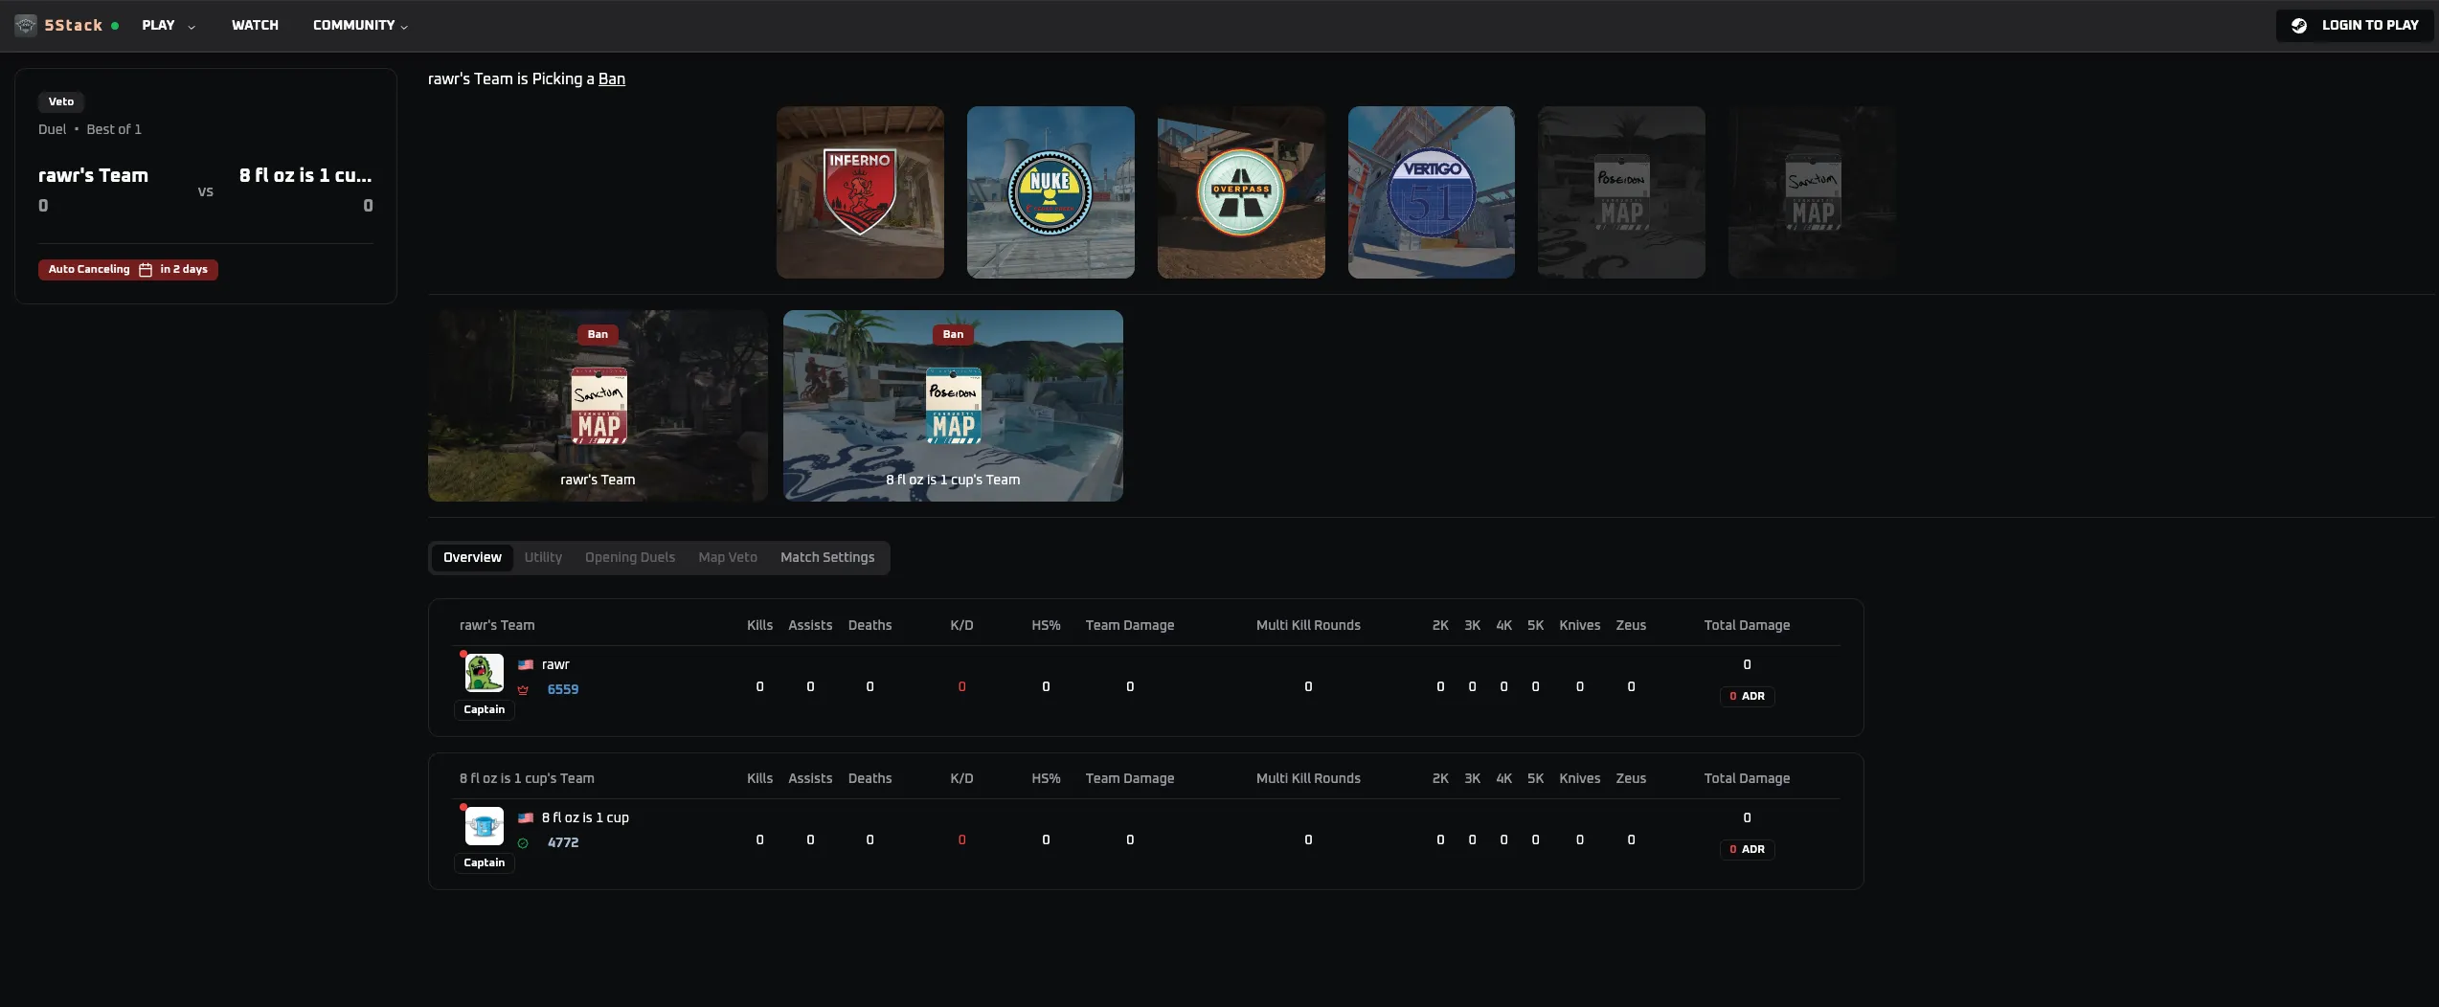The height and width of the screenshot is (1007, 2439).
Task: Click the Inferno map badge
Action: click(859, 192)
